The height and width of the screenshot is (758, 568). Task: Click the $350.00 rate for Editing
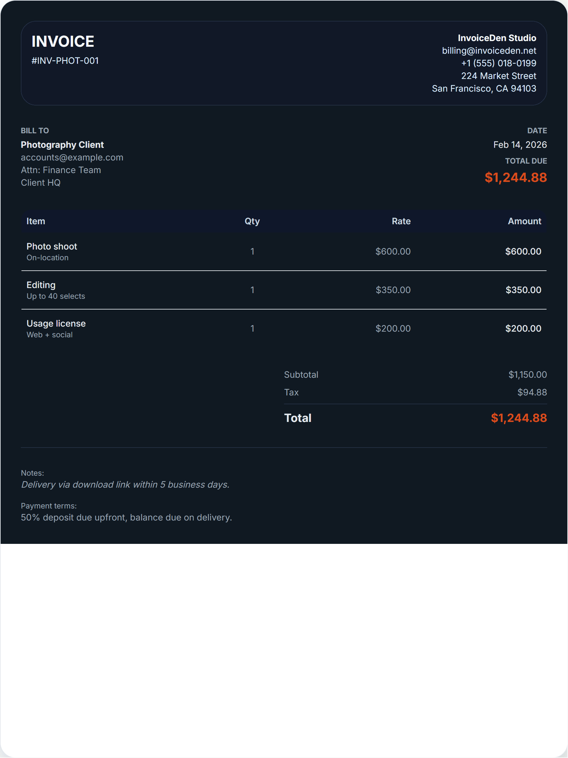tap(393, 290)
